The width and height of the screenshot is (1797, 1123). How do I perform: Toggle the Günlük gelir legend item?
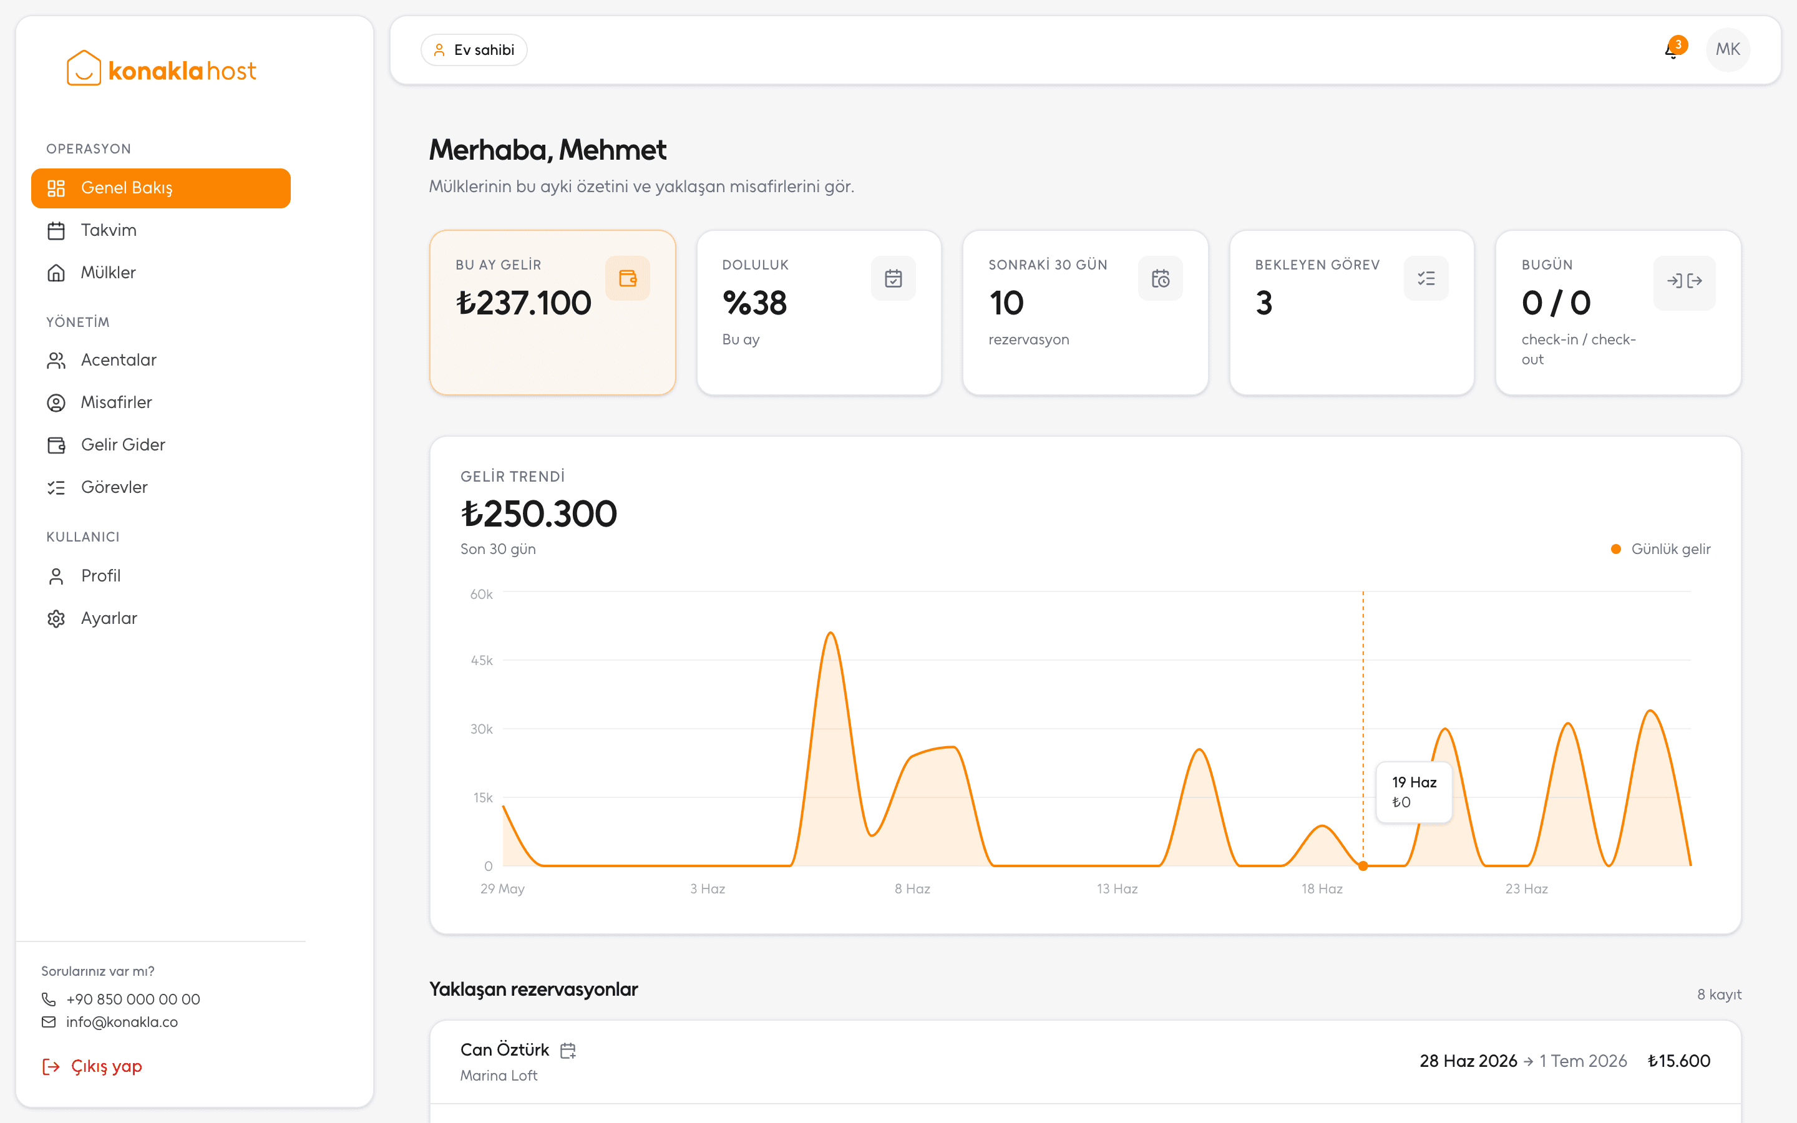click(1660, 549)
